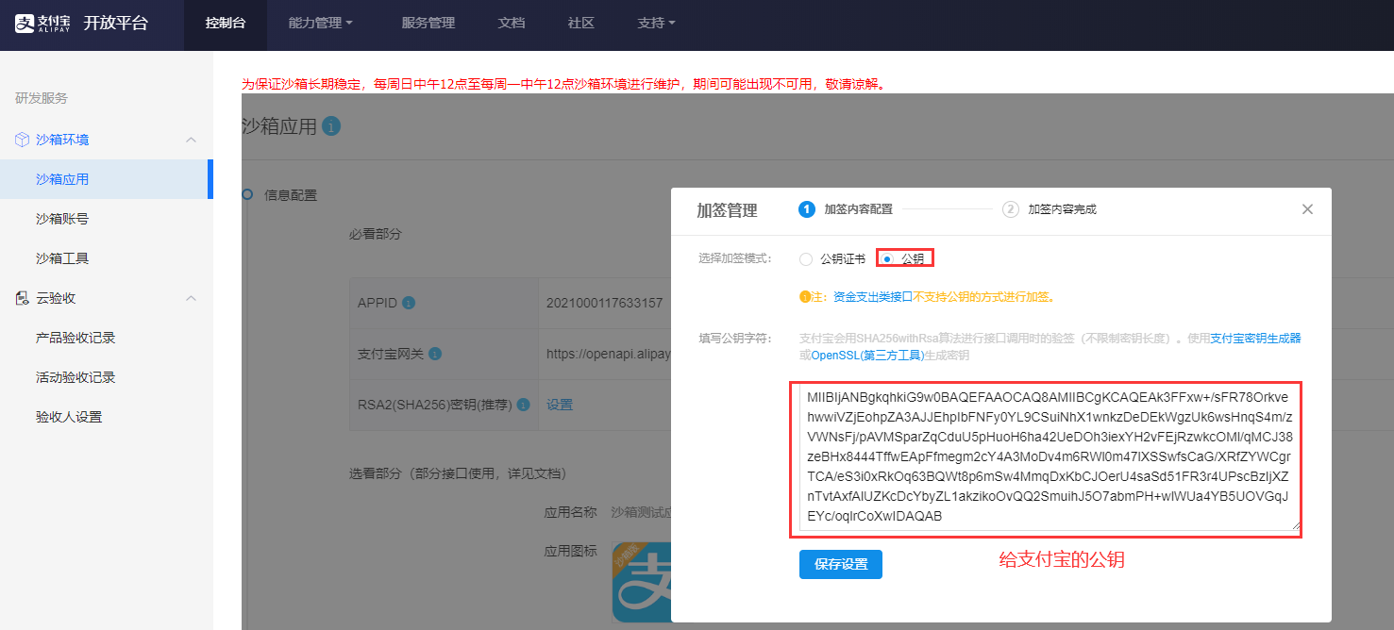Open the 支持 dropdown menu
Image resolution: width=1394 pixels, height=630 pixels.
point(656,24)
